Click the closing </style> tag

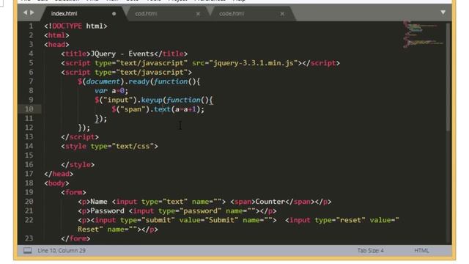point(78,164)
